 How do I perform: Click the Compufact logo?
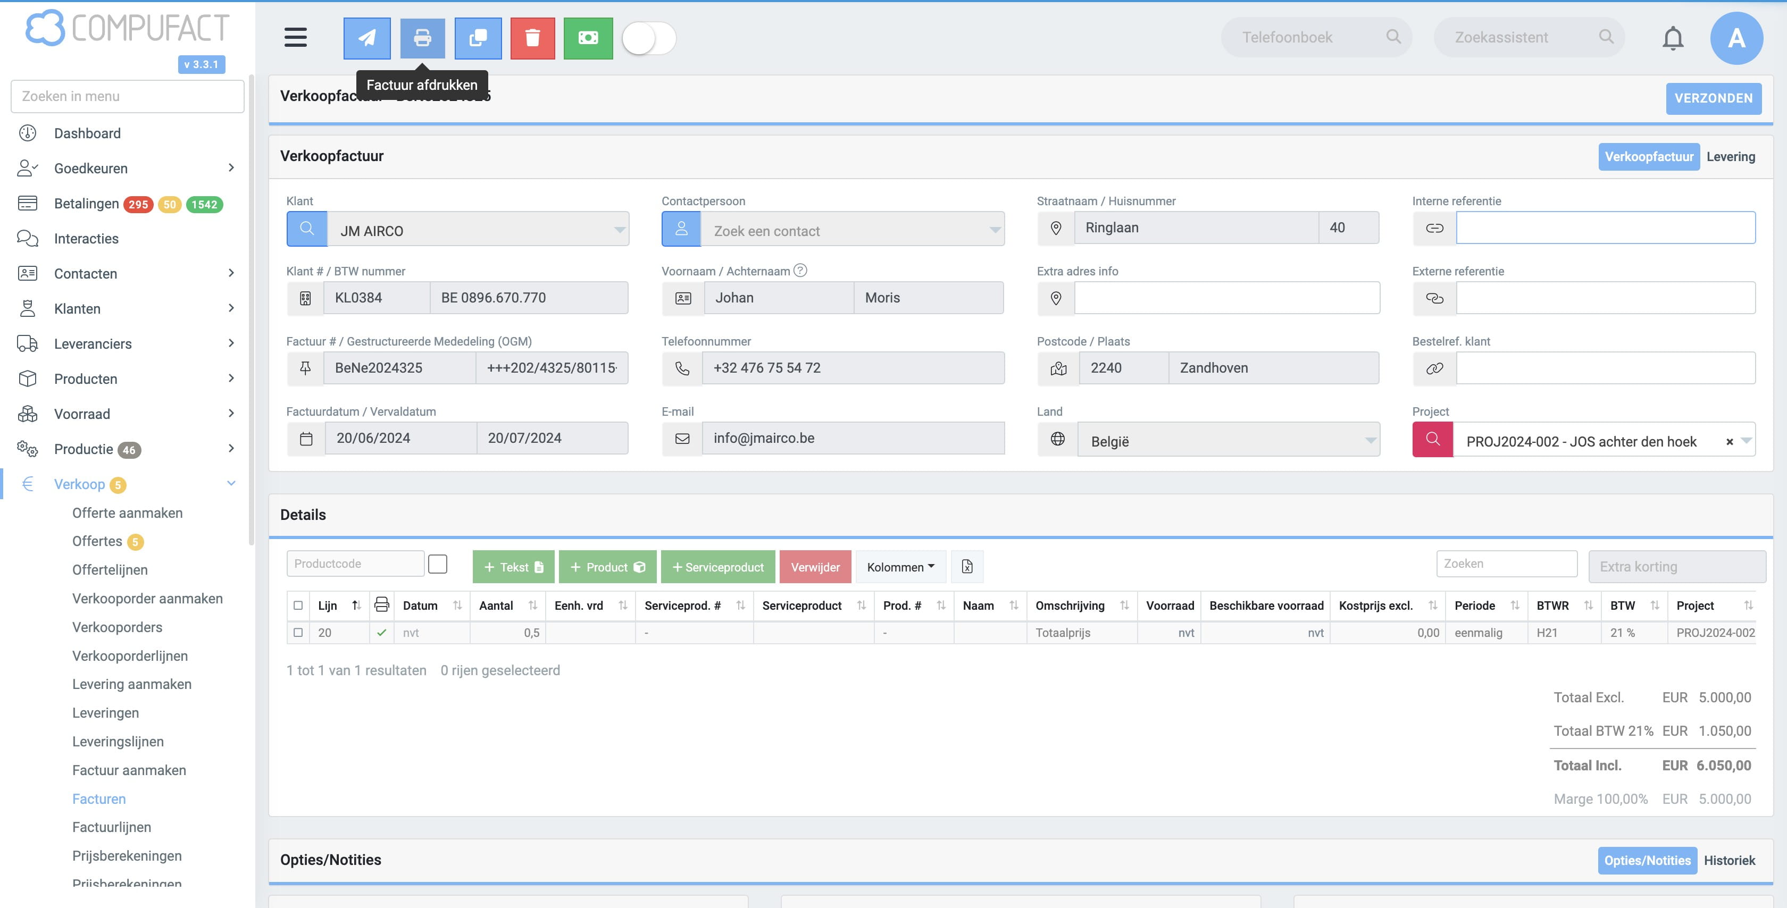[128, 28]
